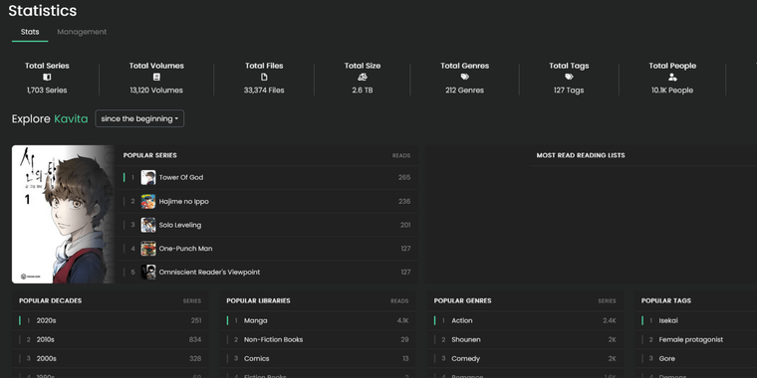The width and height of the screenshot is (757, 378).
Task: Click the 2000s decade row
Action: pyautogui.click(x=111, y=359)
